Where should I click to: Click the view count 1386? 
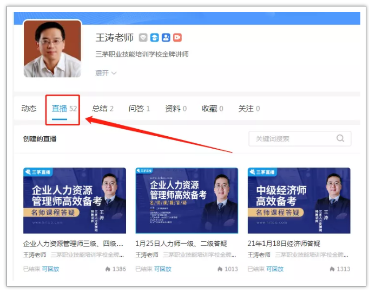(x=119, y=269)
